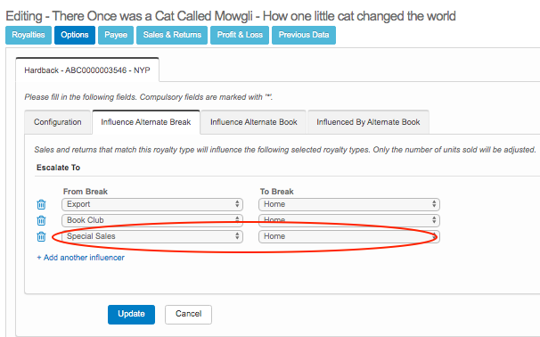Open Influenced By Alternate Book tab
The height and width of the screenshot is (337, 540).
pos(368,122)
